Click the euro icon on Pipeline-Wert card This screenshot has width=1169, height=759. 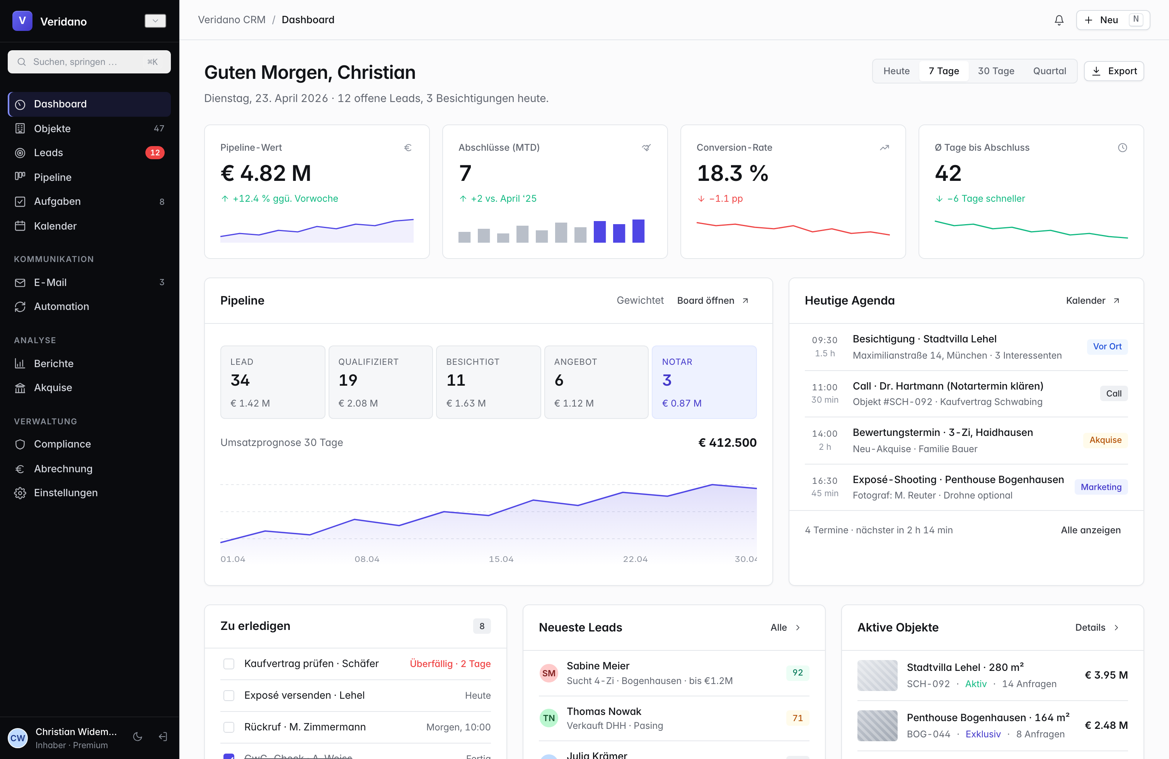(x=408, y=148)
